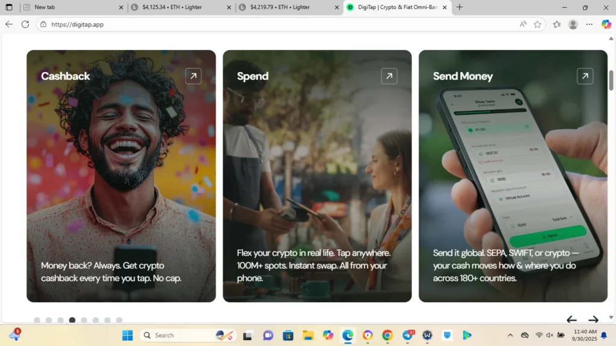Select the first carousel pagination dot
Viewport: 616px width, 346px height.
37,320
